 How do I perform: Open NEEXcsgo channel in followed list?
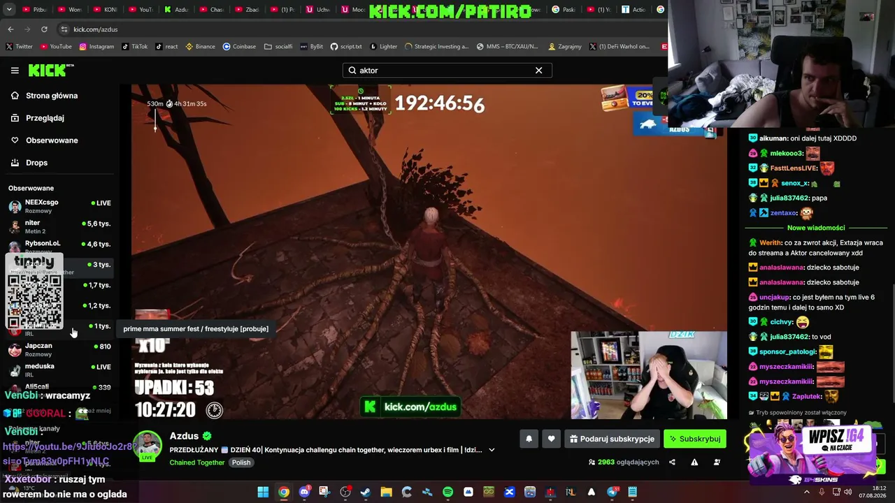pos(59,206)
